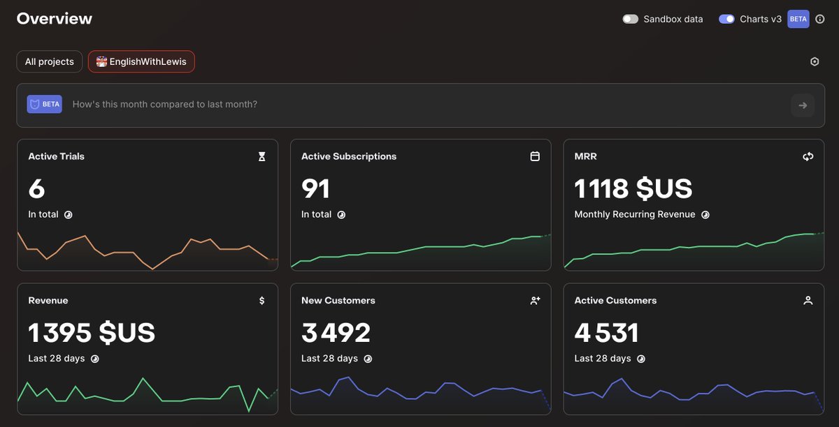Viewport: 839px width, 427px height.
Task: Click the Overview page heading
Action: [55, 19]
